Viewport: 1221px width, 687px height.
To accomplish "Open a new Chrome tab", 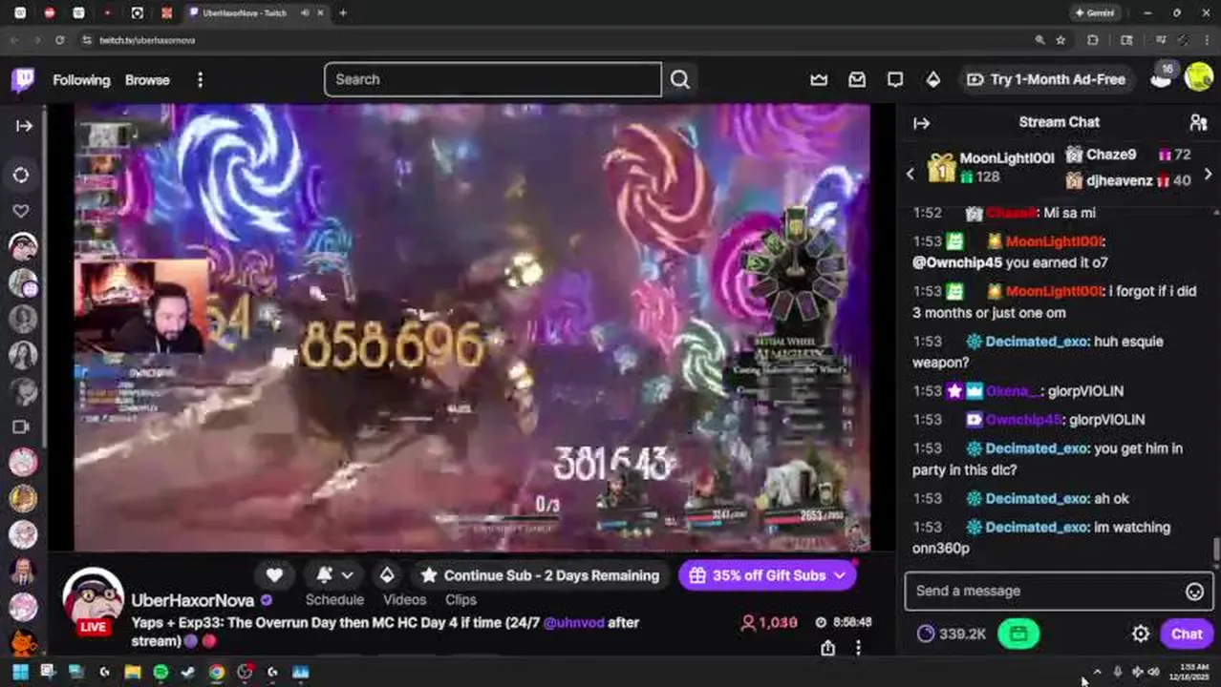I will point(343,12).
